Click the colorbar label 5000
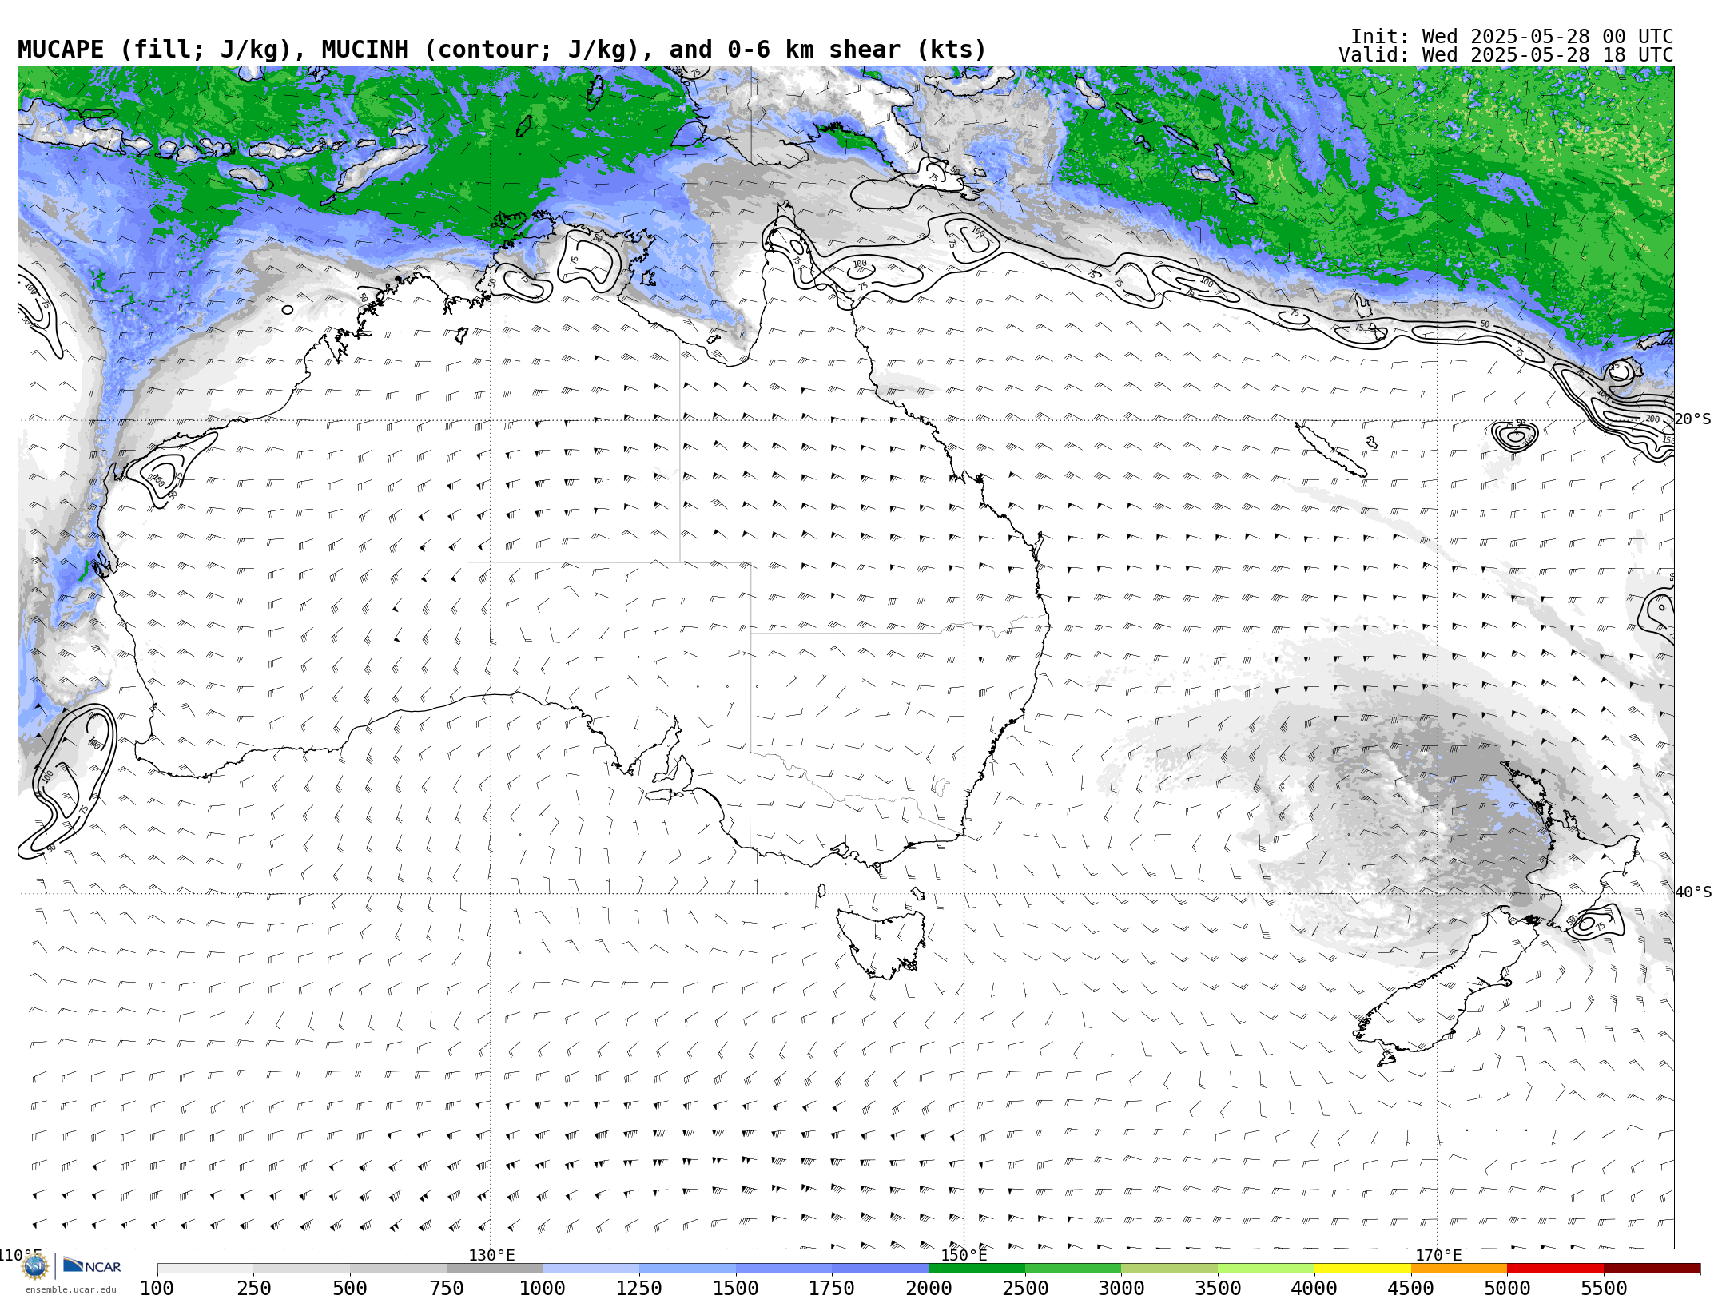The height and width of the screenshot is (1299, 1726). pos(1507,1288)
